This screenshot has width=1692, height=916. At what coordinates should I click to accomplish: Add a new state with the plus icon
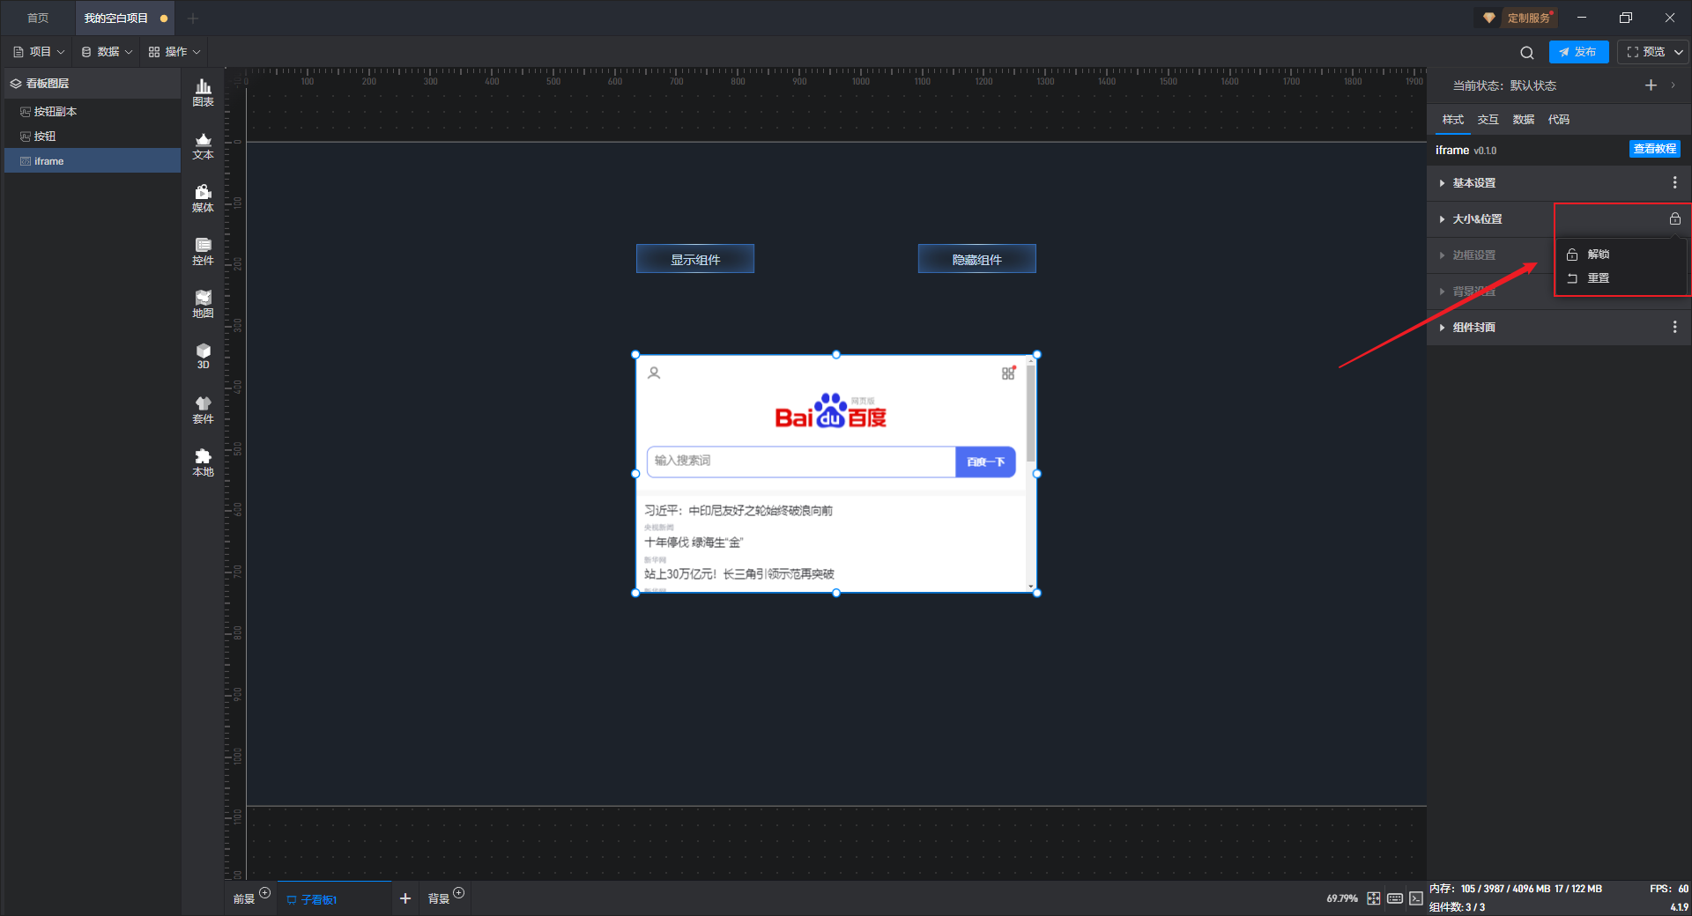1651,85
